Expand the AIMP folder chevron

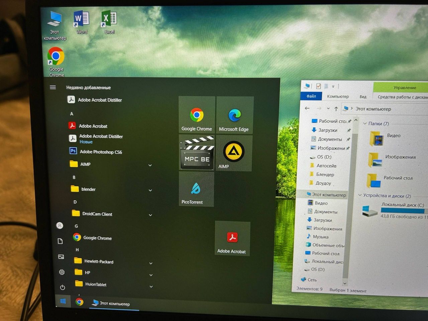click(150, 165)
